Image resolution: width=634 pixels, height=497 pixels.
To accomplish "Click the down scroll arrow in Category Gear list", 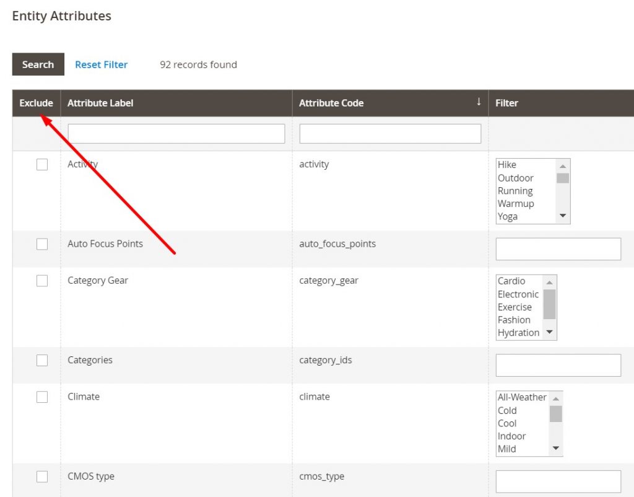I will (550, 333).
